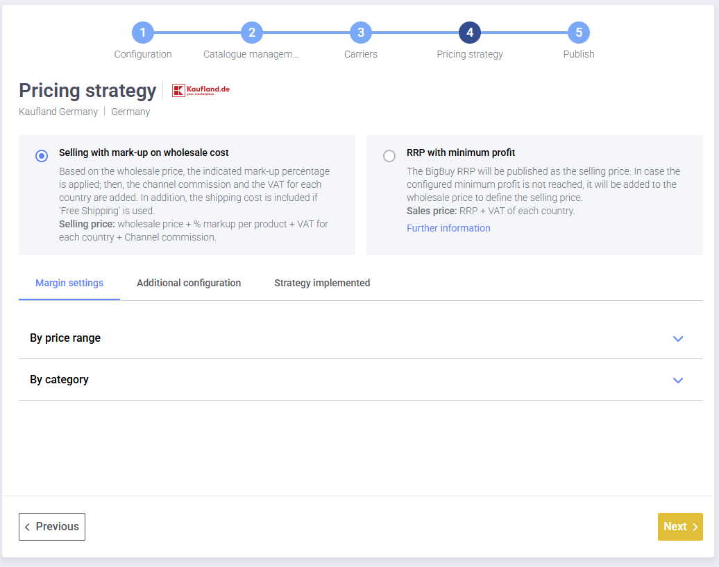
Task: Expand the By price range chevron
Action: click(678, 338)
